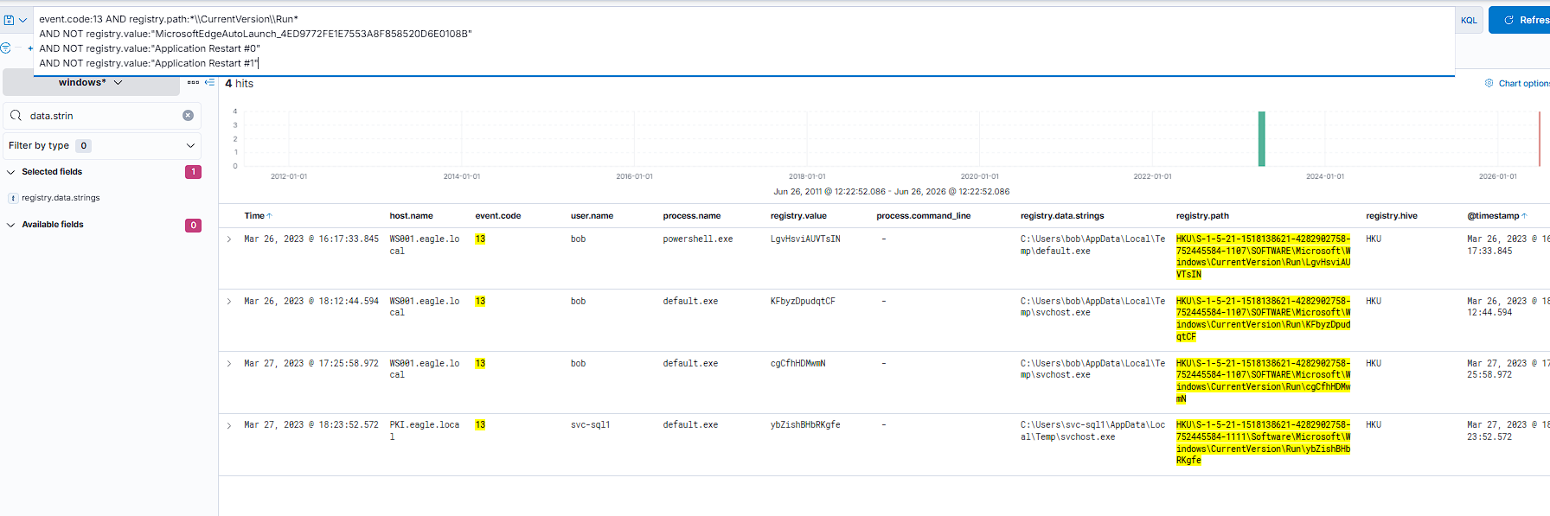
Task: Click the sort arrow beside @timestamp column
Action: pos(1524,216)
